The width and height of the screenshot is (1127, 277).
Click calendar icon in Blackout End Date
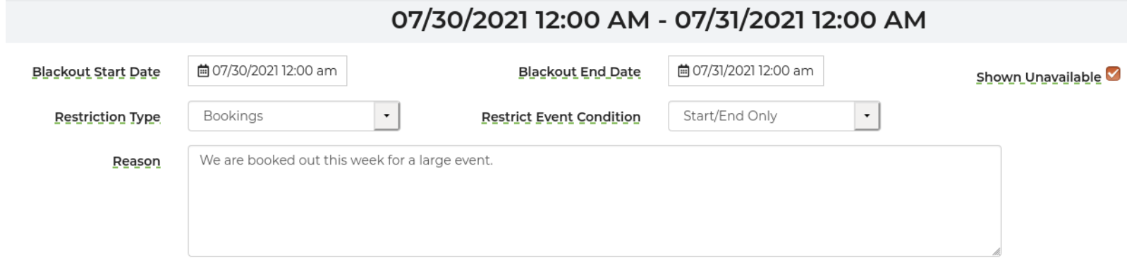click(x=683, y=71)
